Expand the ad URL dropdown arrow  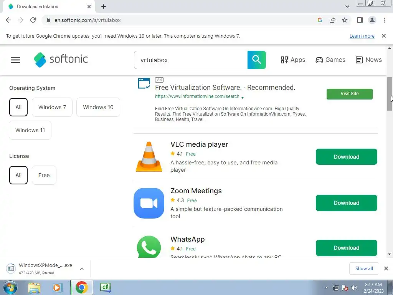(243, 97)
